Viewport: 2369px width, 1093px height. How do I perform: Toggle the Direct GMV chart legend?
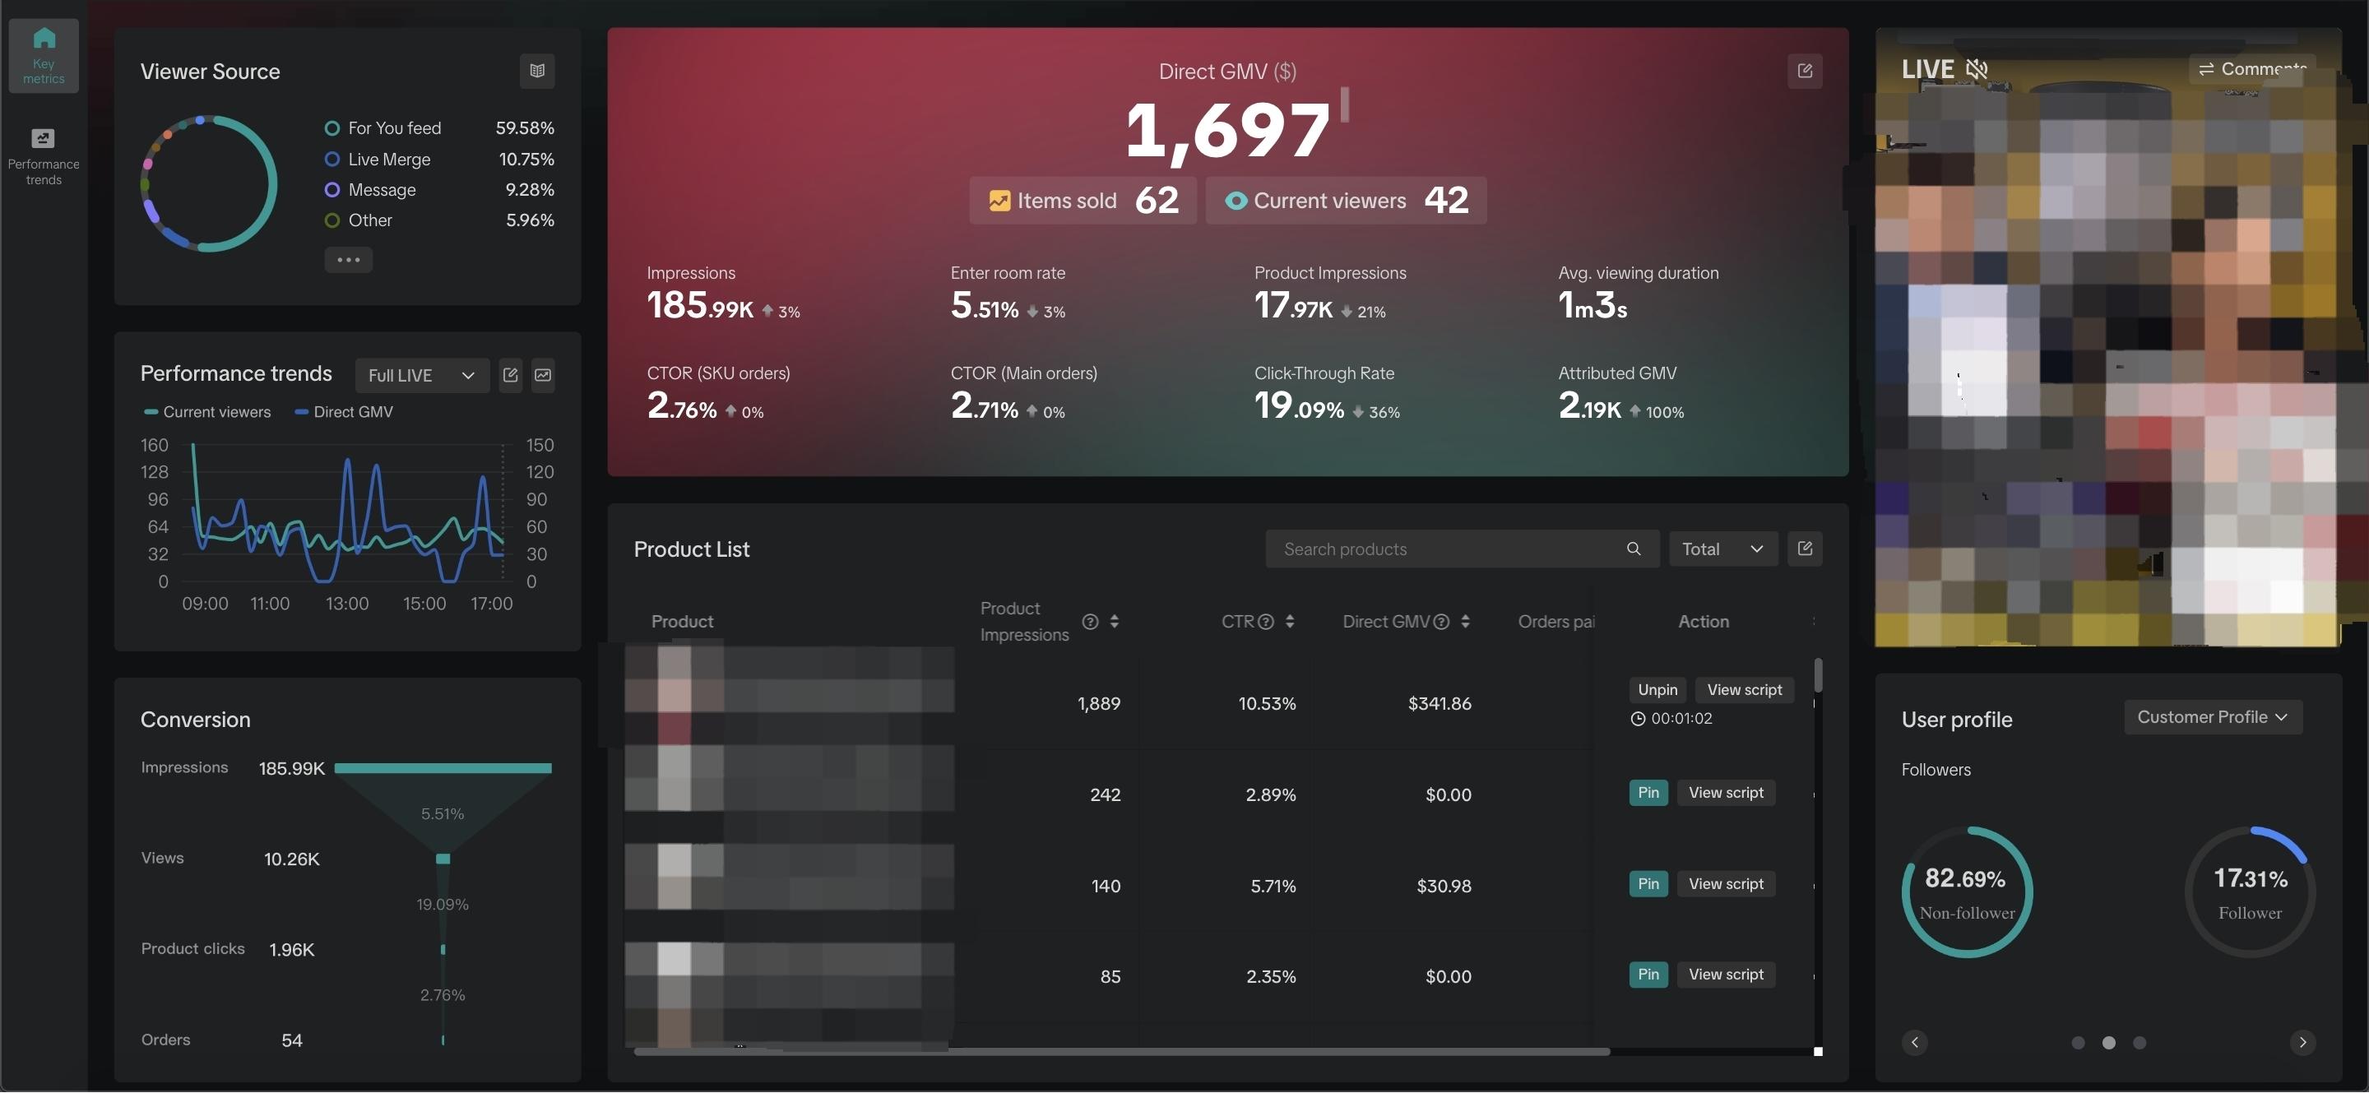344,412
